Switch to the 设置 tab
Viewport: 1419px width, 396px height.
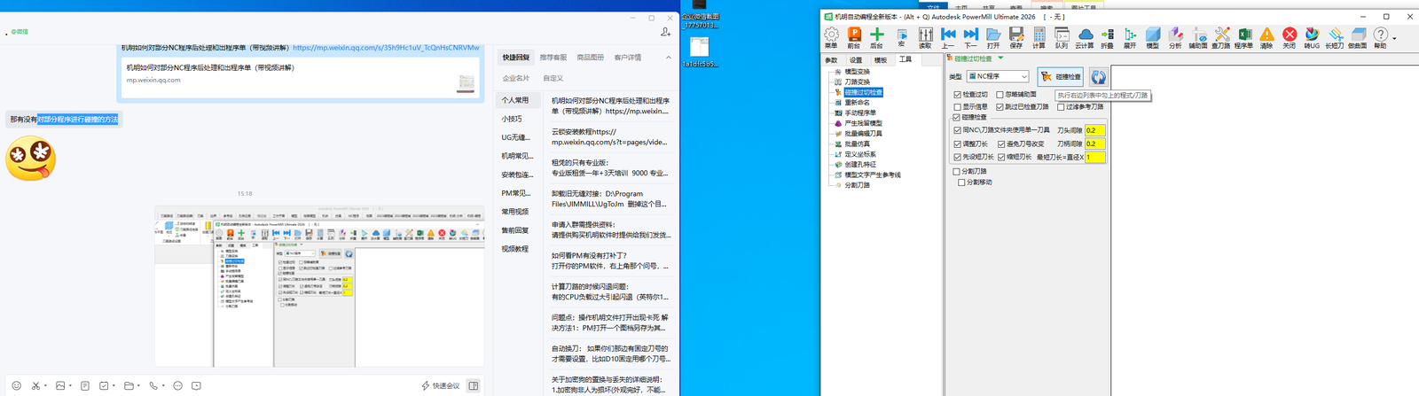tap(856, 60)
